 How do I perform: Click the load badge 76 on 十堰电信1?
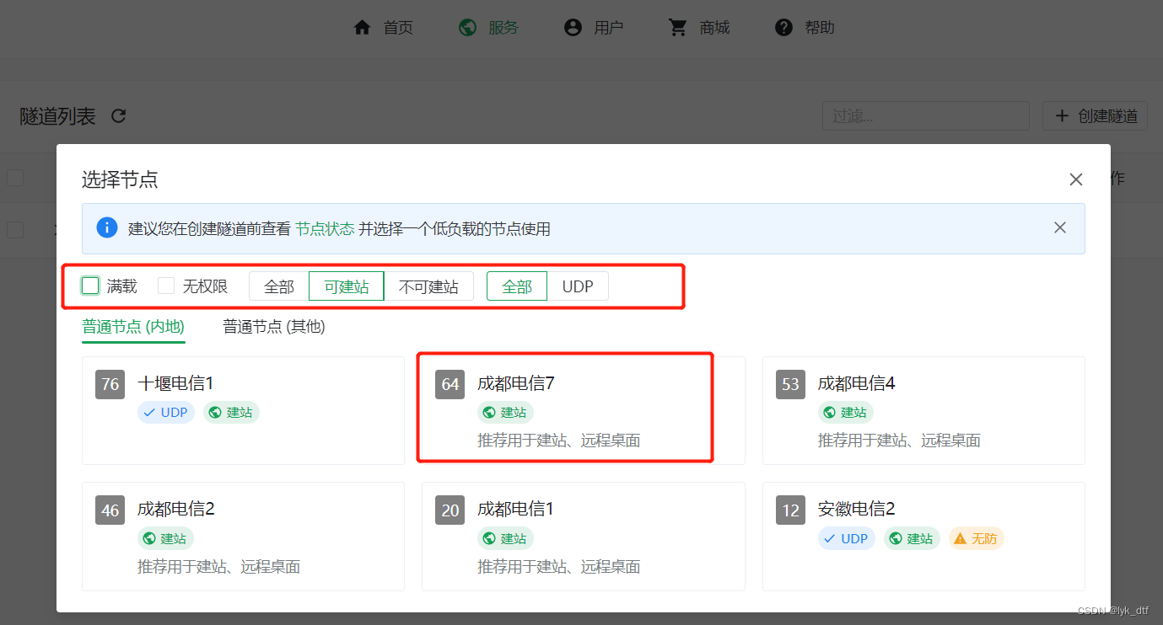pos(110,385)
